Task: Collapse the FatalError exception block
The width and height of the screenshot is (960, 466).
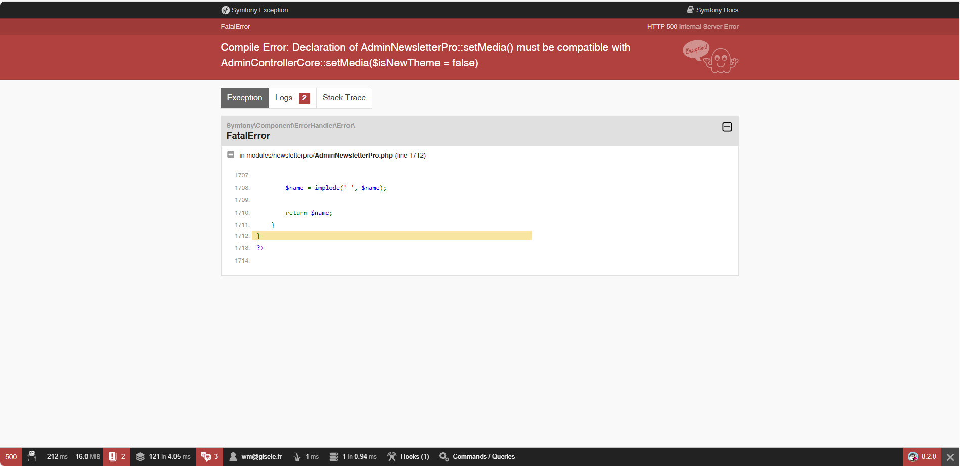Action: click(x=727, y=127)
